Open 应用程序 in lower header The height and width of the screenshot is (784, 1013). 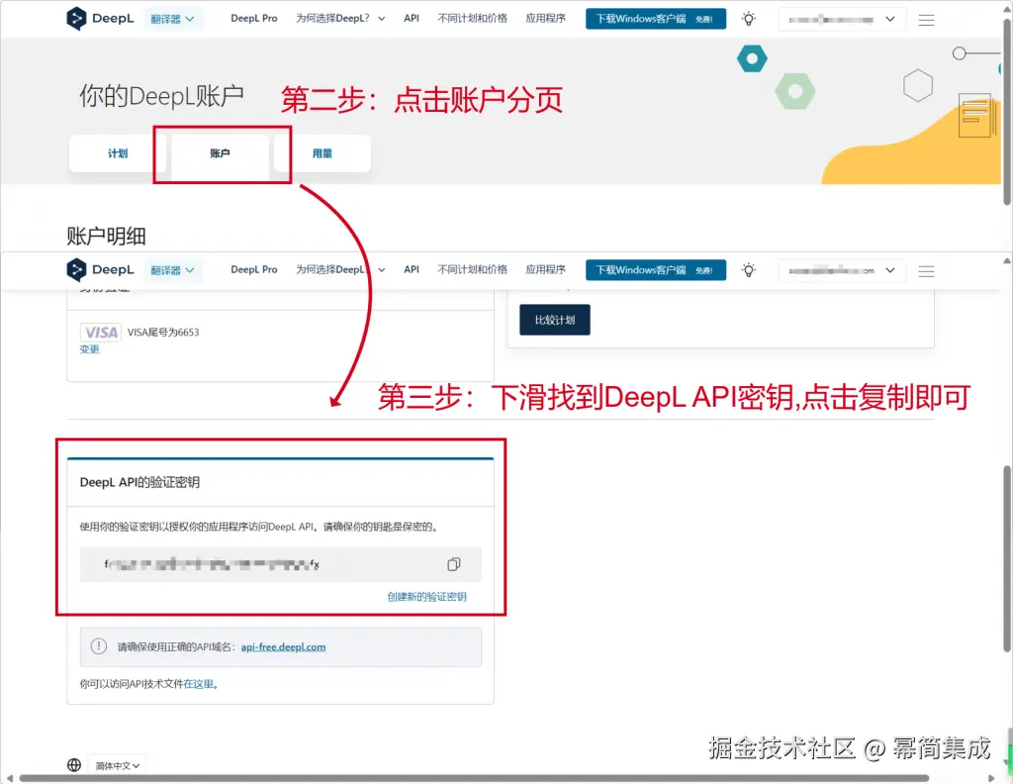(545, 269)
